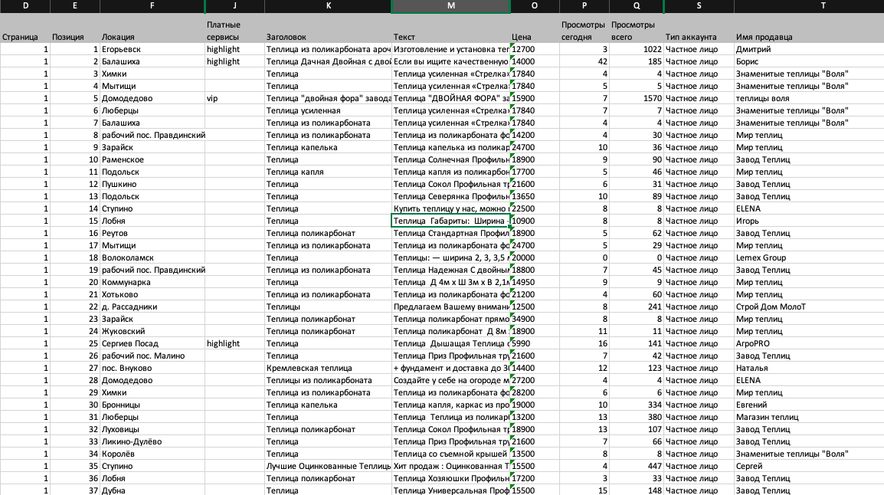This screenshot has width=884, height=495.
Task: Select the 'Дубна' location cell
Action: coord(152,490)
